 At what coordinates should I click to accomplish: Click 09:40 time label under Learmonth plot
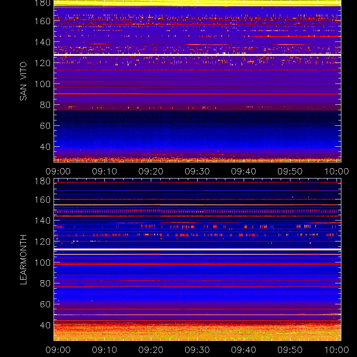[x=244, y=350]
